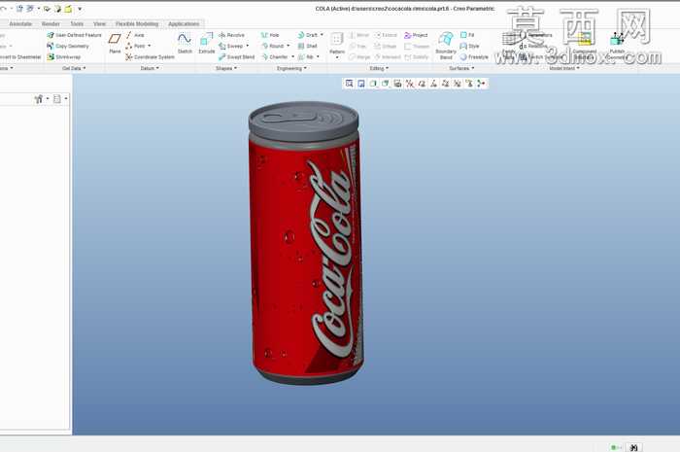Expand the Shapes group dropdown
Viewport: 680px width, 452px height.
226,68
